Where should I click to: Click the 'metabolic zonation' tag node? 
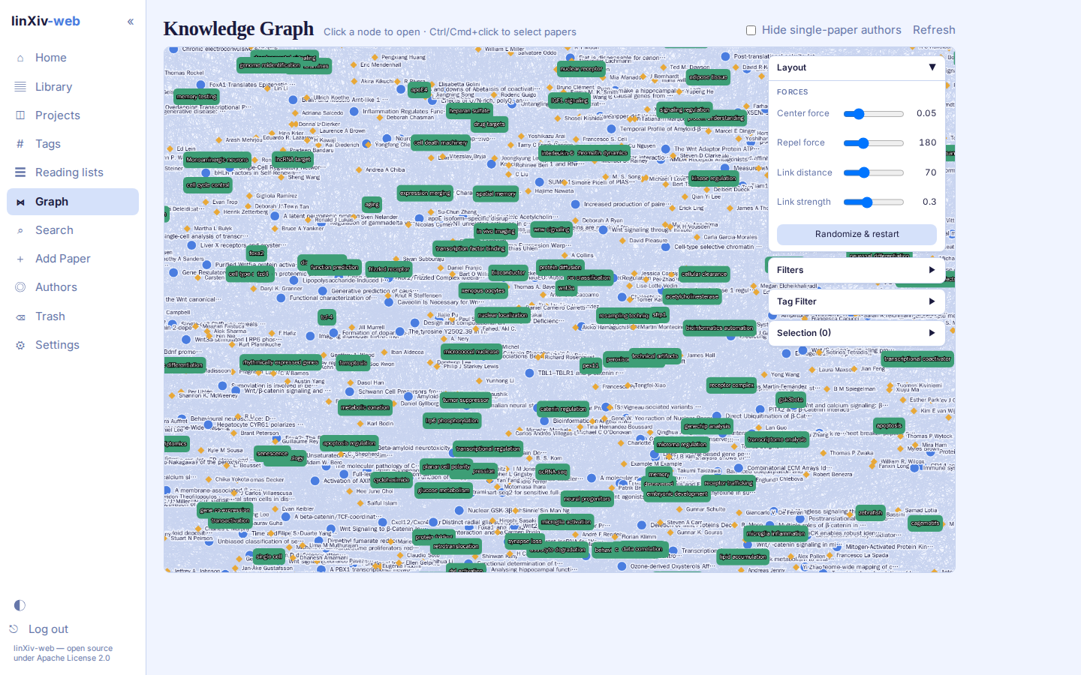tap(365, 407)
